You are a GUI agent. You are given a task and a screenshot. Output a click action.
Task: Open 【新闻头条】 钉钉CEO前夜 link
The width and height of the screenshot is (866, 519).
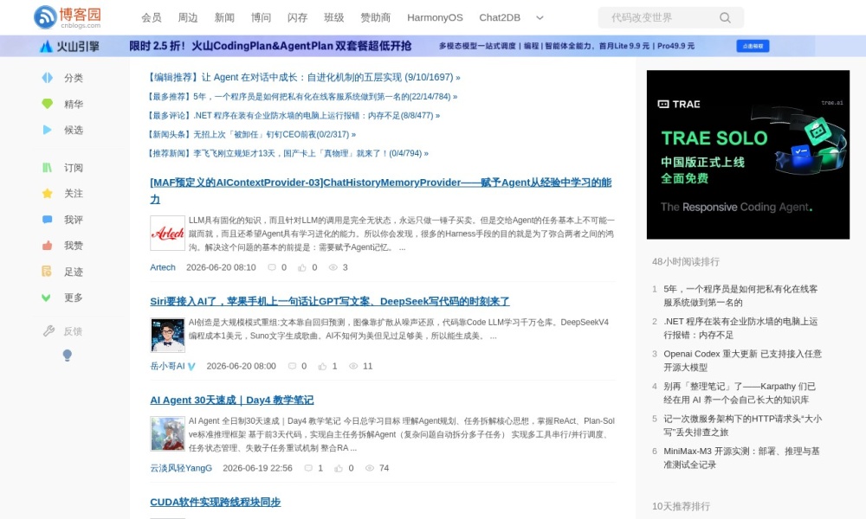click(x=251, y=134)
